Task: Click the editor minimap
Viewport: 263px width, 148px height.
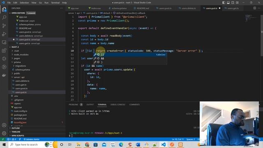Action: [x=251, y=18]
